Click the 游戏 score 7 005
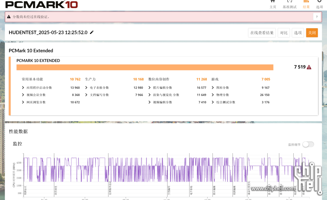Screen dimensions: 327x200 click(x=266, y=79)
